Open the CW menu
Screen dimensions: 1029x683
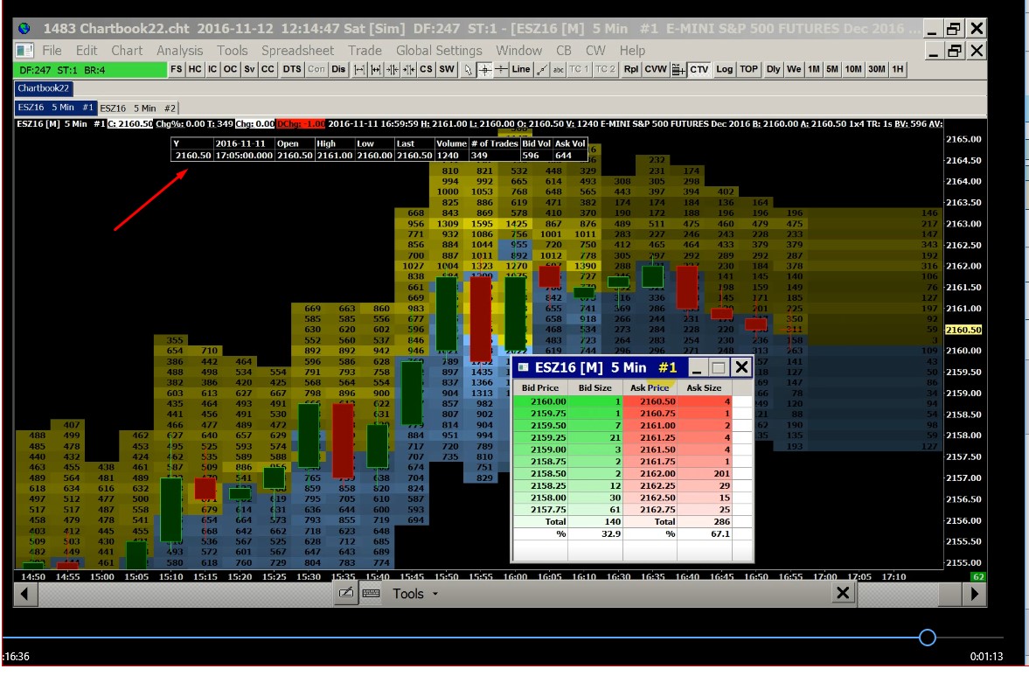(595, 51)
